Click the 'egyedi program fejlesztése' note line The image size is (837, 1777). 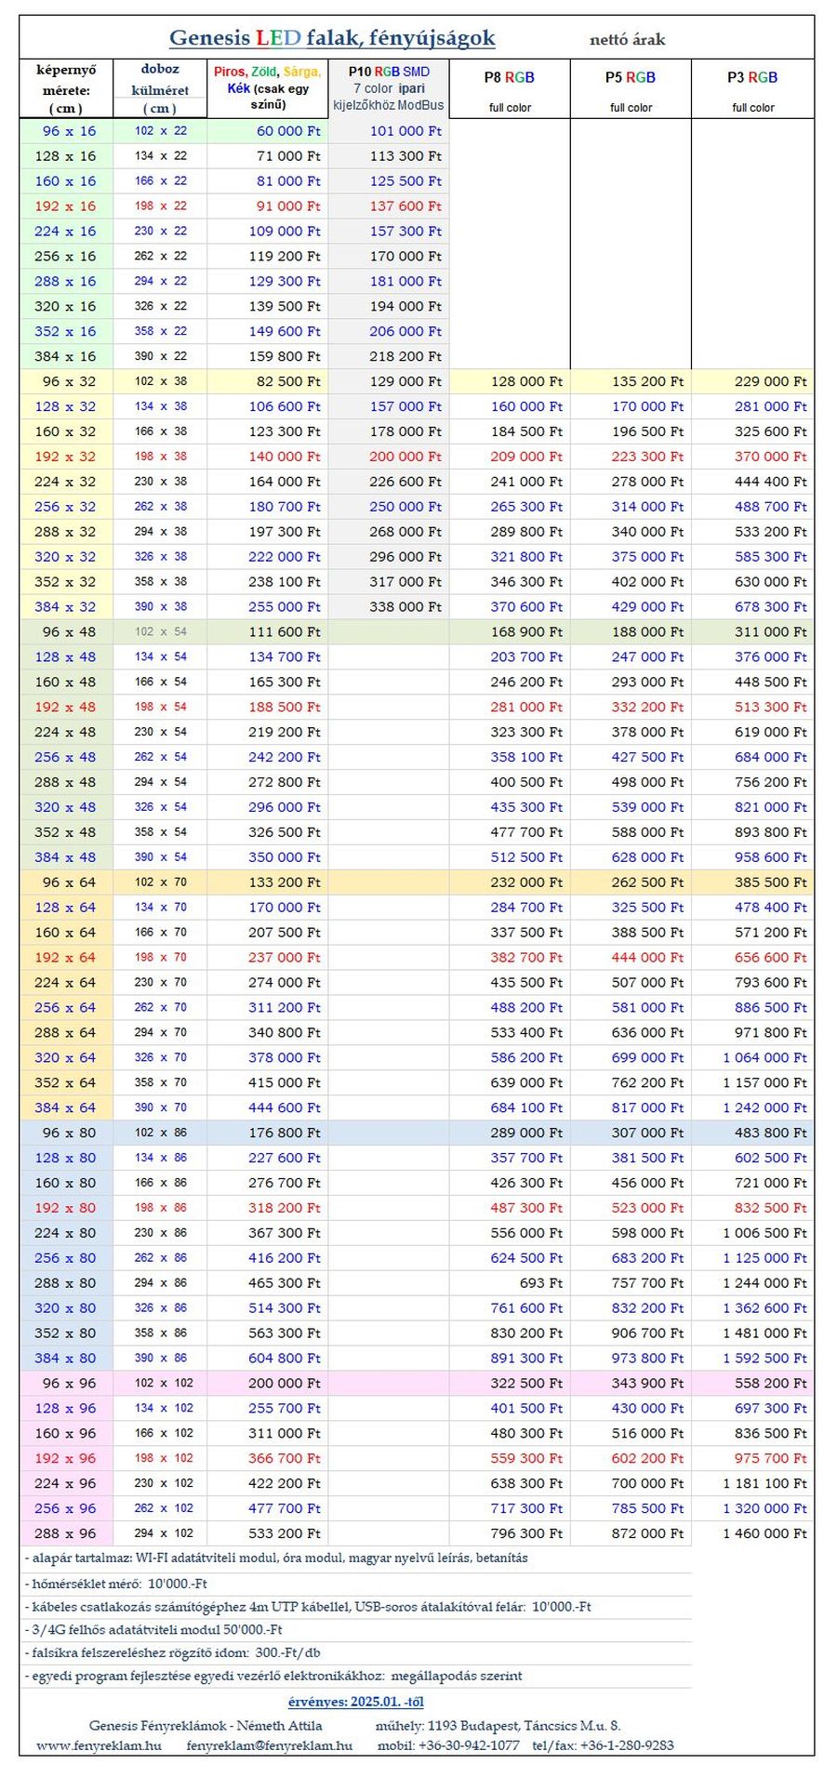(x=273, y=1676)
